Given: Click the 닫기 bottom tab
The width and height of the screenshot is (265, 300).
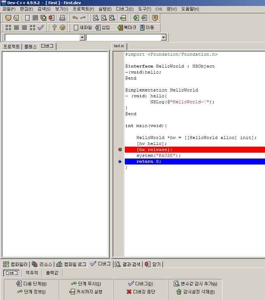Looking at the screenshot, I should pos(153,264).
